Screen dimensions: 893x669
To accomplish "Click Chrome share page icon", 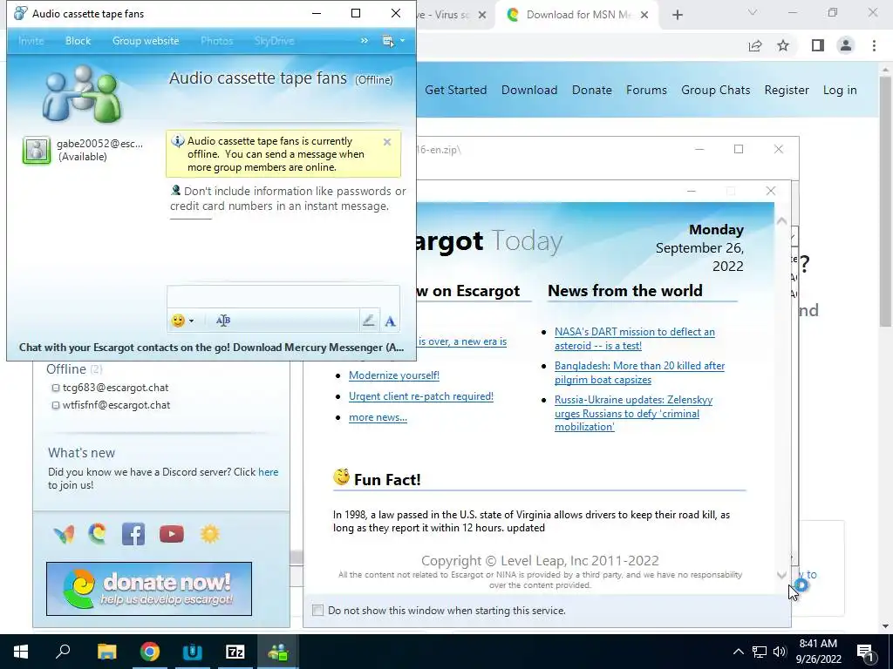I will pos(755,45).
